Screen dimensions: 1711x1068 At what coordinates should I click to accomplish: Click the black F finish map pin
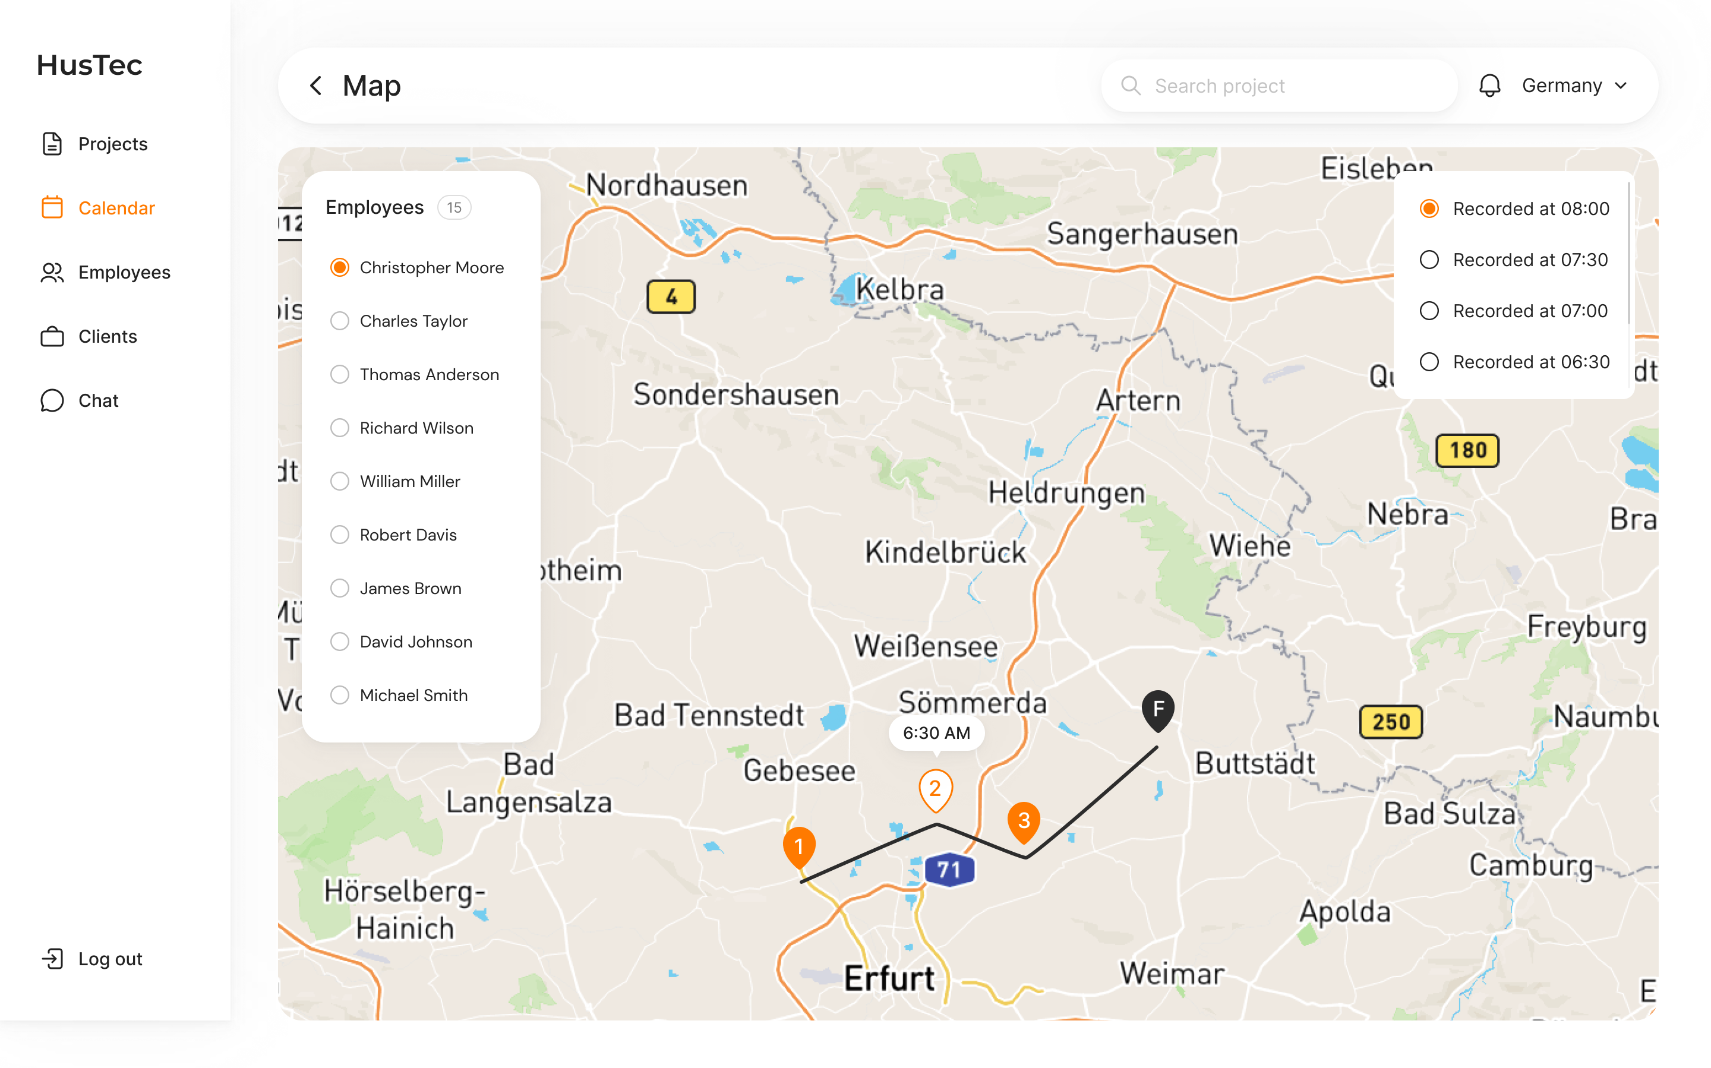[1158, 709]
